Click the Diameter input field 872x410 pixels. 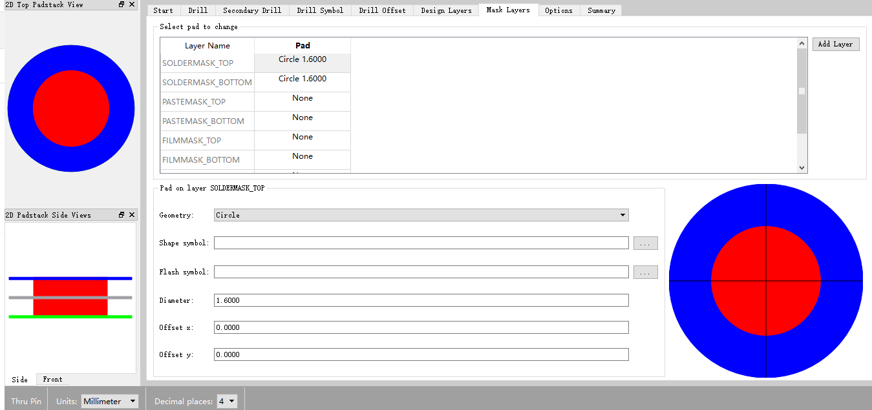(421, 300)
